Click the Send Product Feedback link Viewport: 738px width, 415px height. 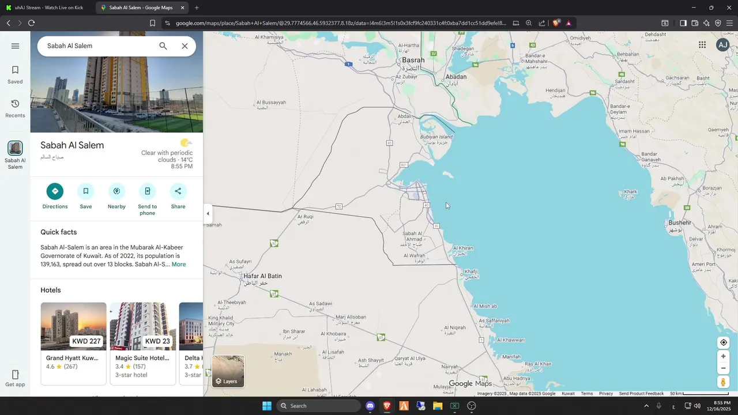[641, 394]
